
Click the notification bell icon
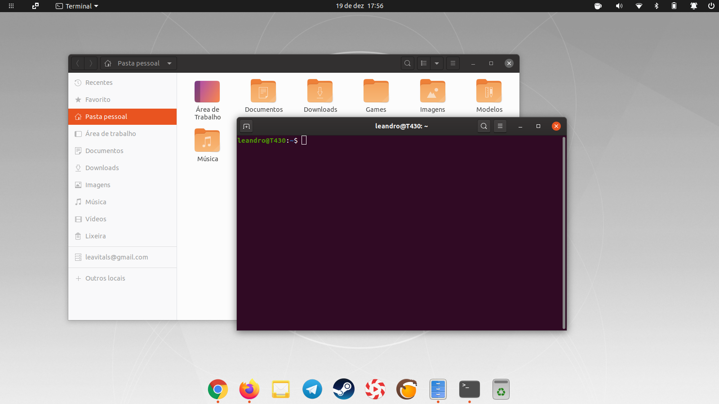pyautogui.click(x=694, y=6)
